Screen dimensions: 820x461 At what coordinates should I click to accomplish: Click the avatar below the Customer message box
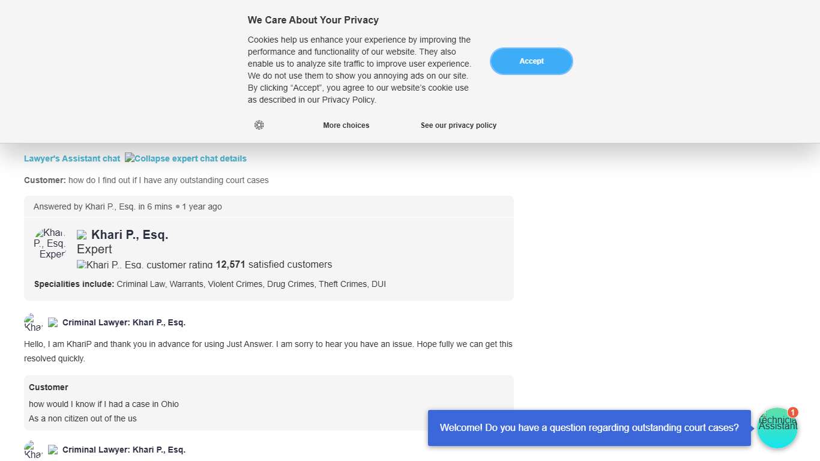pos(33,450)
